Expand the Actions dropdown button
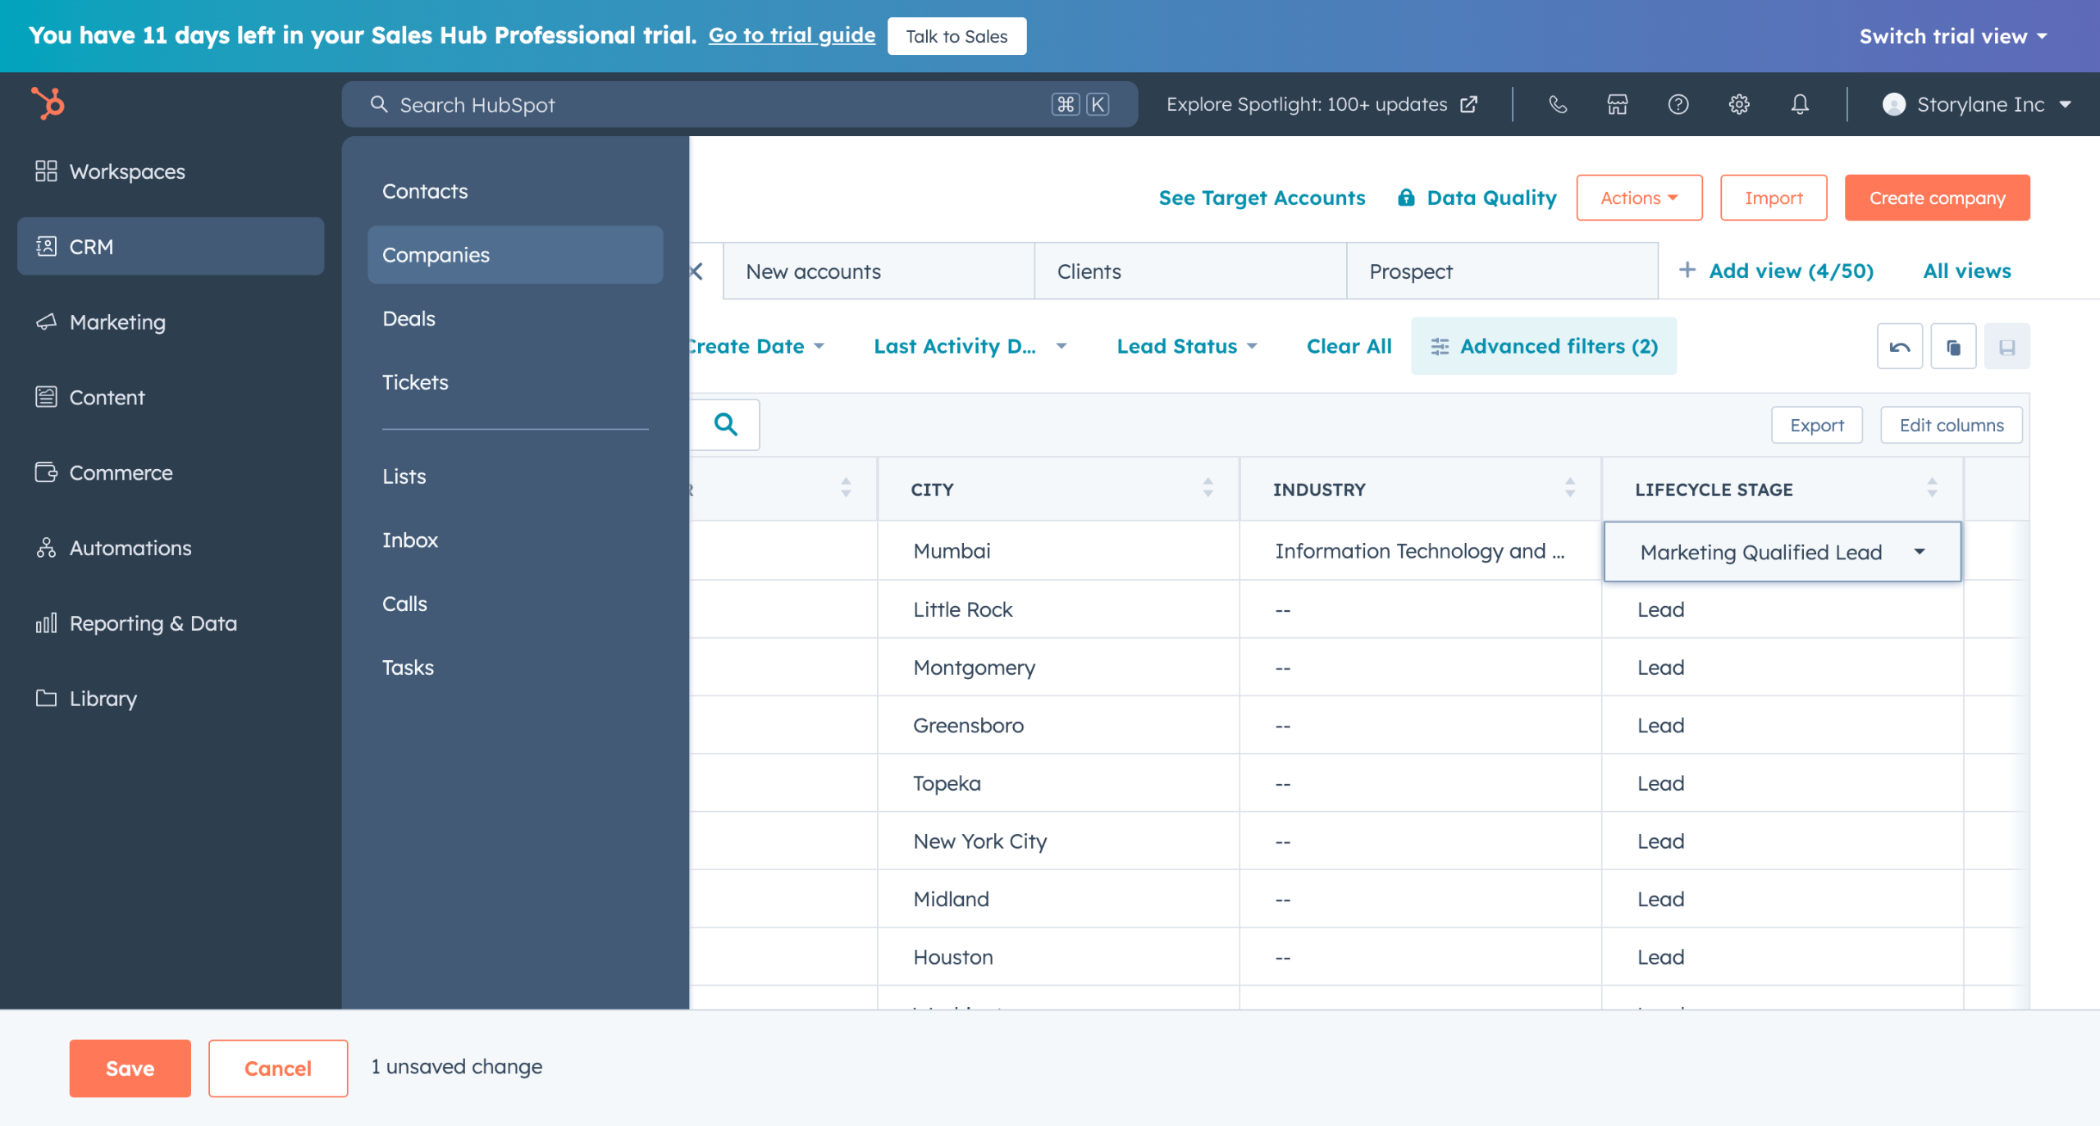This screenshot has height=1126, width=2100. (1639, 198)
